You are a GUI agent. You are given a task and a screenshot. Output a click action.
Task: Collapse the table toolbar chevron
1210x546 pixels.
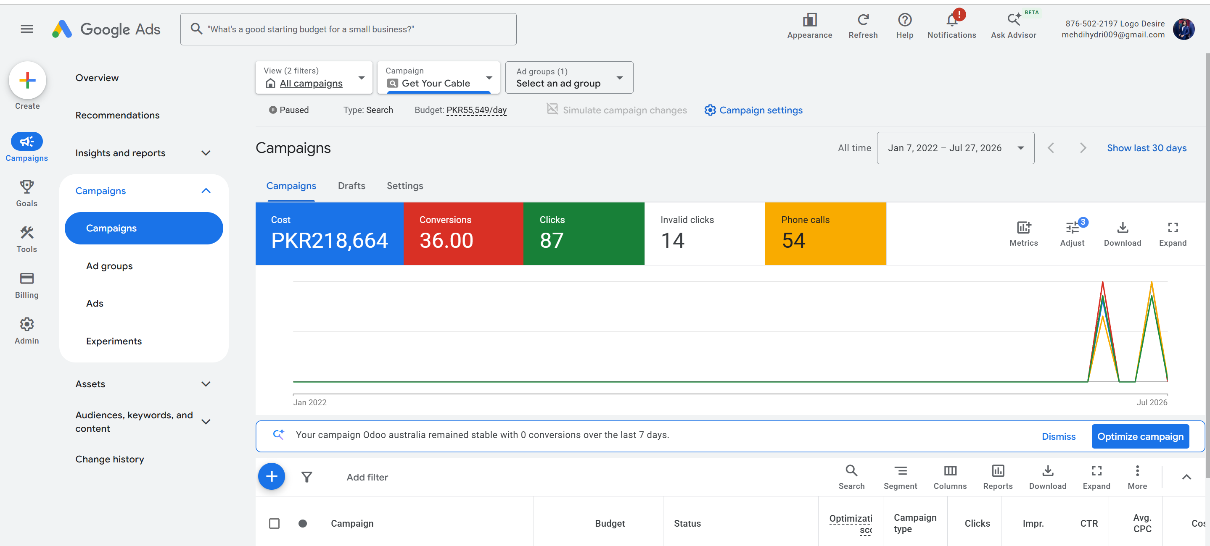pos(1186,477)
